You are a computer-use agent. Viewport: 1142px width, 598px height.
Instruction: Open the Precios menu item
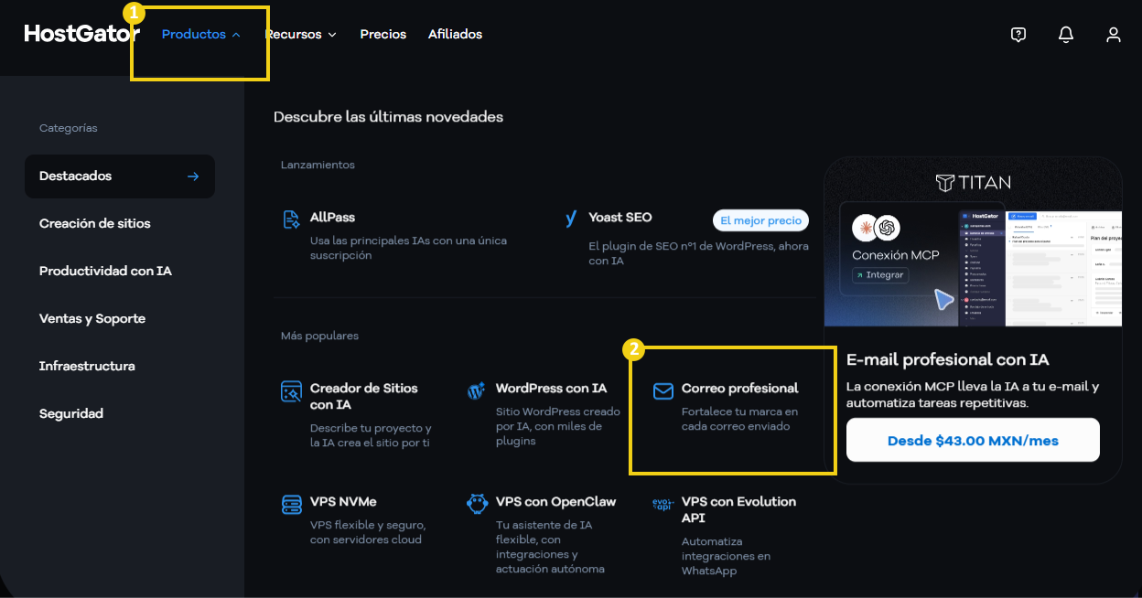point(383,35)
